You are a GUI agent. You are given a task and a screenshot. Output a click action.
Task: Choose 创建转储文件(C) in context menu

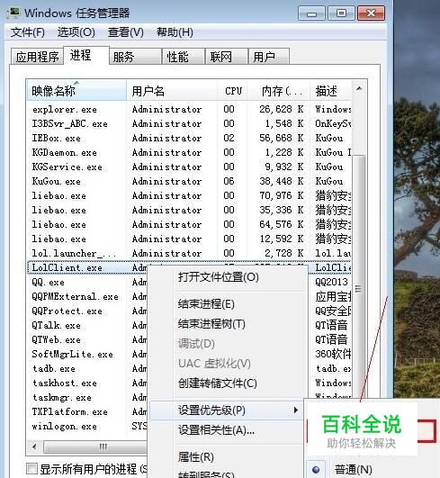(x=218, y=383)
